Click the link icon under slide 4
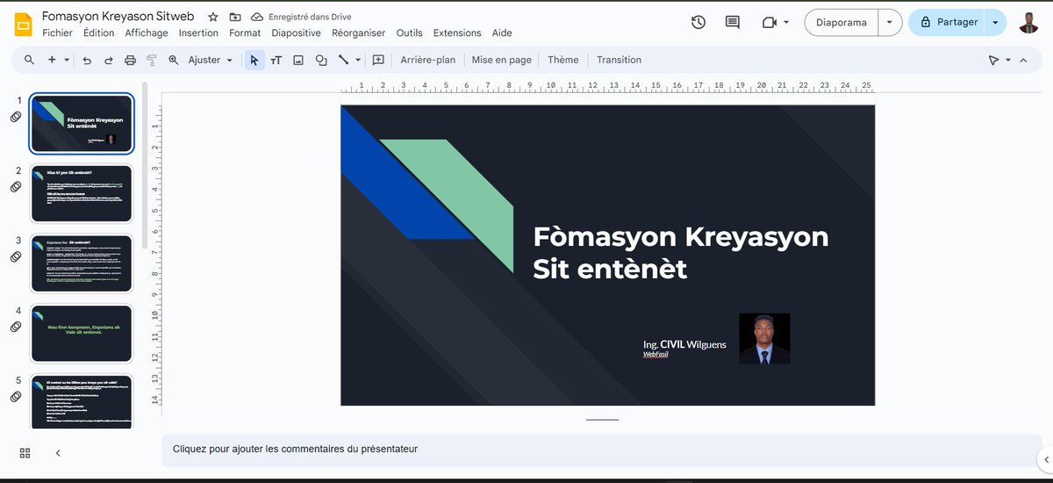This screenshot has width=1053, height=483. pyautogui.click(x=16, y=327)
